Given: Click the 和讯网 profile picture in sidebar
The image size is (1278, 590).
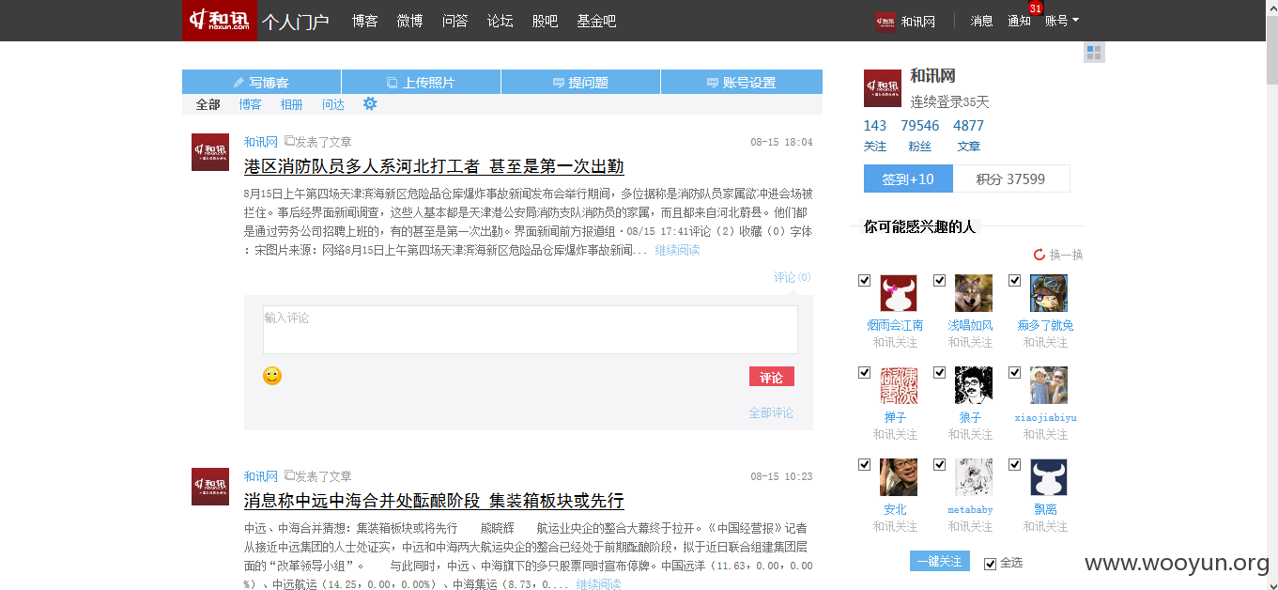Looking at the screenshot, I should tap(882, 88).
